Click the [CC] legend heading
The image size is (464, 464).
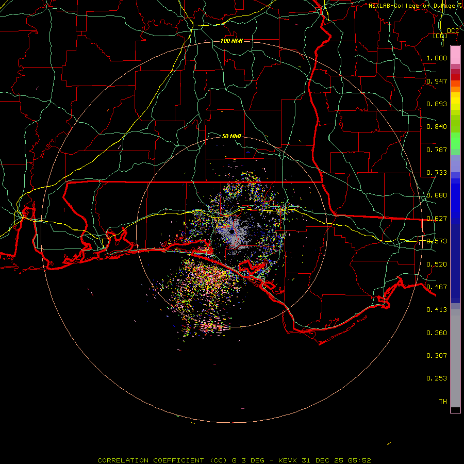point(440,36)
